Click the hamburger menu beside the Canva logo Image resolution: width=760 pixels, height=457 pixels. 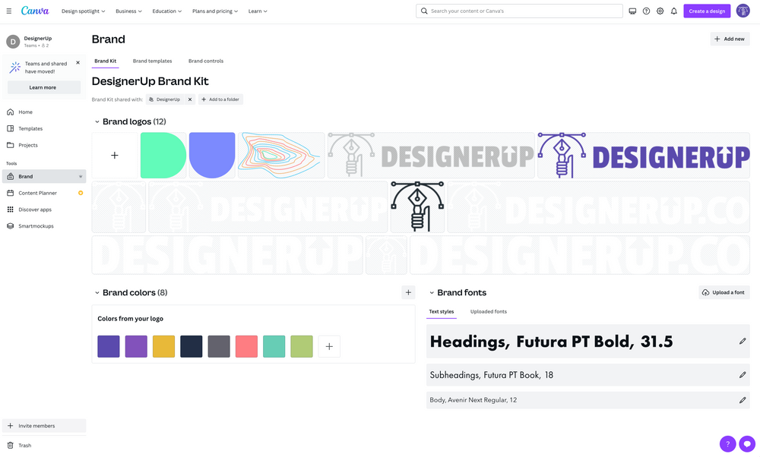pyautogui.click(x=8, y=10)
